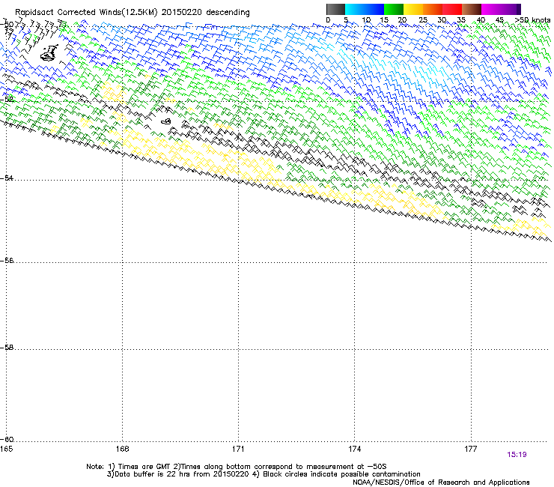Click the latitude label '-54'
This screenshot has width=554, height=487.
[7, 178]
